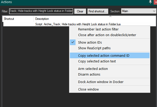This screenshot has width=157, height=107.
Task: Toggle Close after action on doubleclick/enter
Action: click(x=107, y=35)
